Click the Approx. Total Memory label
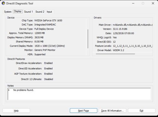The width and height of the screenshot is (158, 117). tap(21, 33)
